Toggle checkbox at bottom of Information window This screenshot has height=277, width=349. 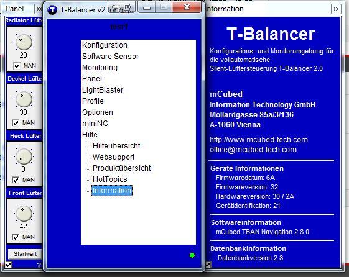208,265
